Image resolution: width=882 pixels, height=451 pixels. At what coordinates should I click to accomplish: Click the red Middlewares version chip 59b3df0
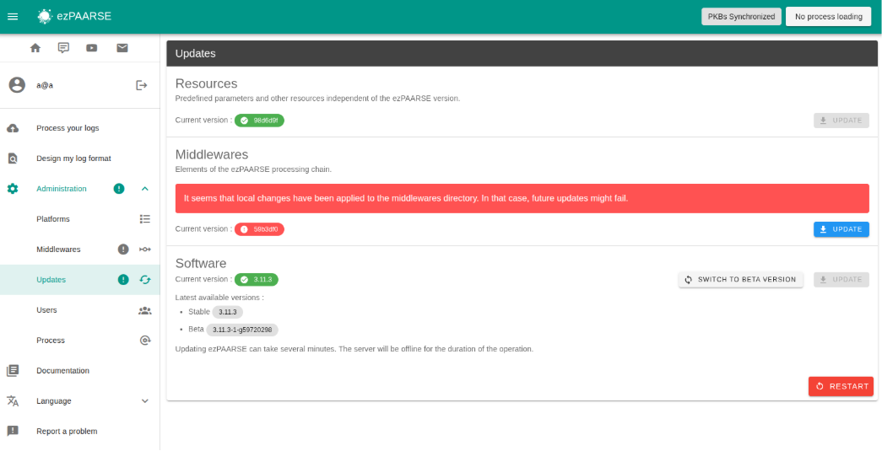click(x=259, y=229)
